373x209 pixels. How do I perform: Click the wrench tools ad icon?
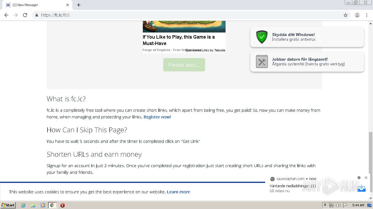click(x=262, y=62)
